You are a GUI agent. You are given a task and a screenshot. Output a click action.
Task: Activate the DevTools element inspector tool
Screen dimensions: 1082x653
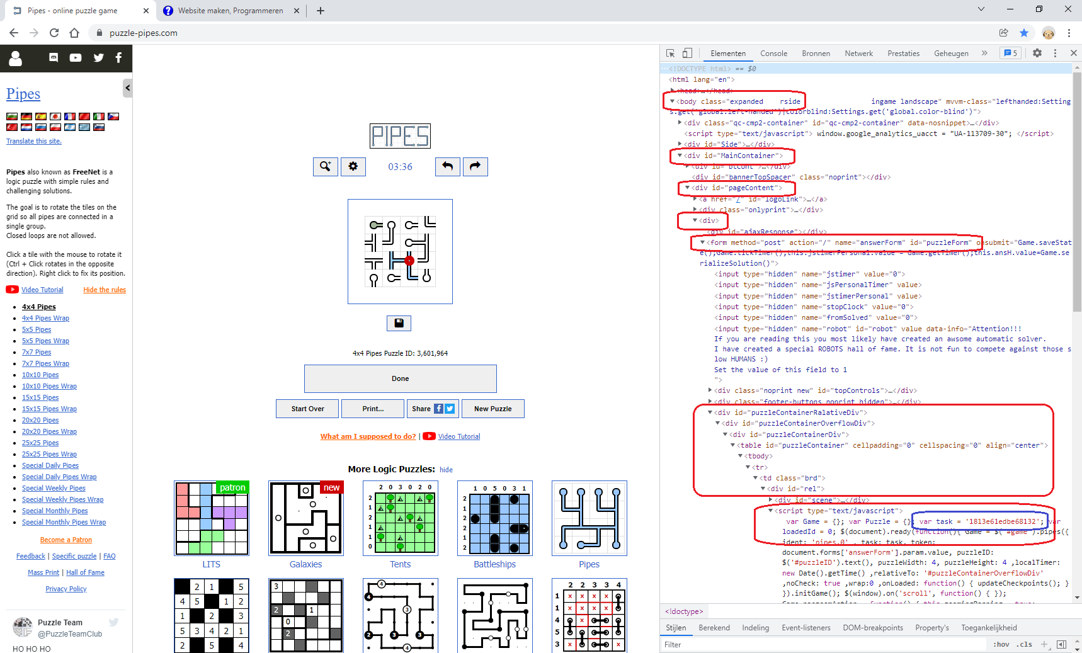coord(671,54)
